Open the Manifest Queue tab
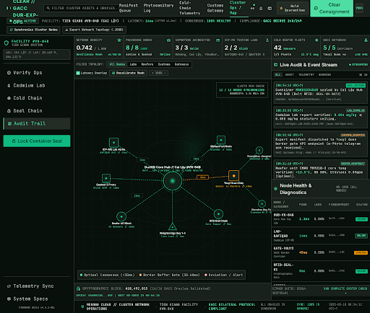 pos(129,8)
